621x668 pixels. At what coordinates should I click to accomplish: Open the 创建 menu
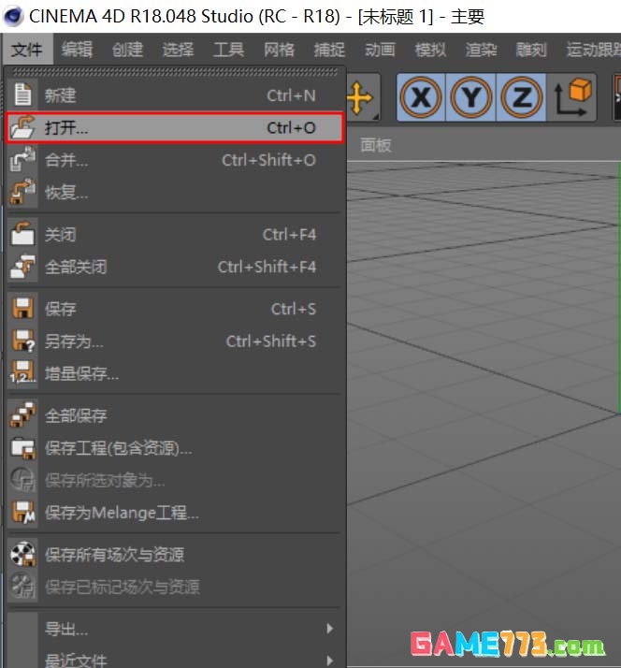coord(127,50)
